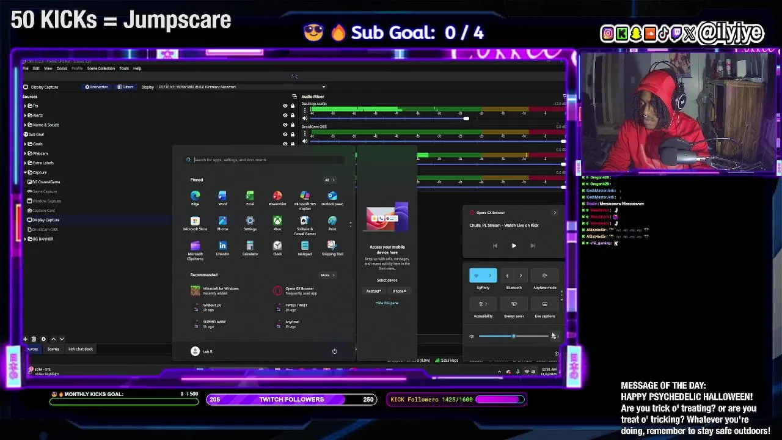Viewport: 782px width, 440px height.
Task: Toggle visibility eye for Tts source
Action: click(285, 106)
